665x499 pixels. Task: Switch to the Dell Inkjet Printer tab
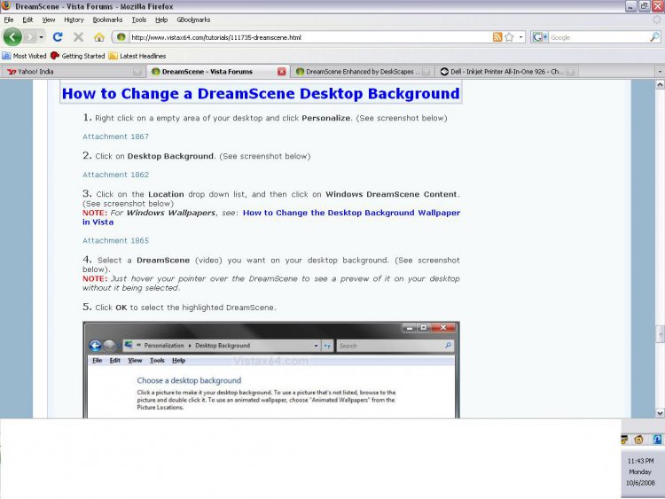(507, 72)
